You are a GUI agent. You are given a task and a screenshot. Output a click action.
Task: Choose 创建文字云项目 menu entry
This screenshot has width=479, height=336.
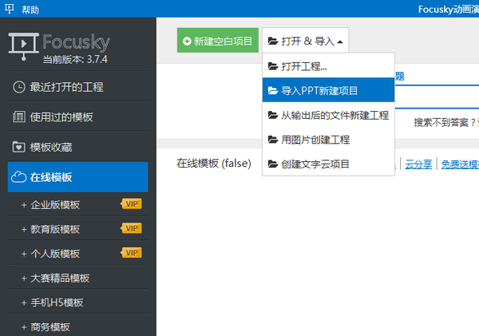(328, 164)
